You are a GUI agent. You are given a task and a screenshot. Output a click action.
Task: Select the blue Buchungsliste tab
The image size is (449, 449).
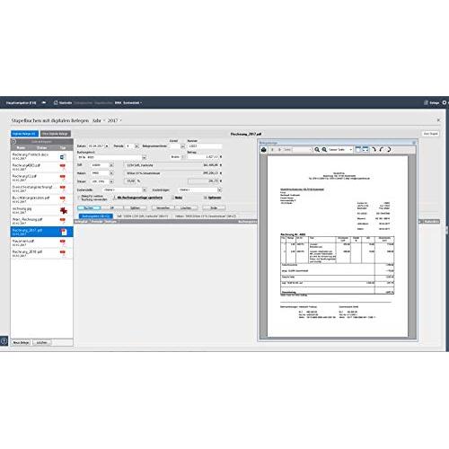[95, 216]
